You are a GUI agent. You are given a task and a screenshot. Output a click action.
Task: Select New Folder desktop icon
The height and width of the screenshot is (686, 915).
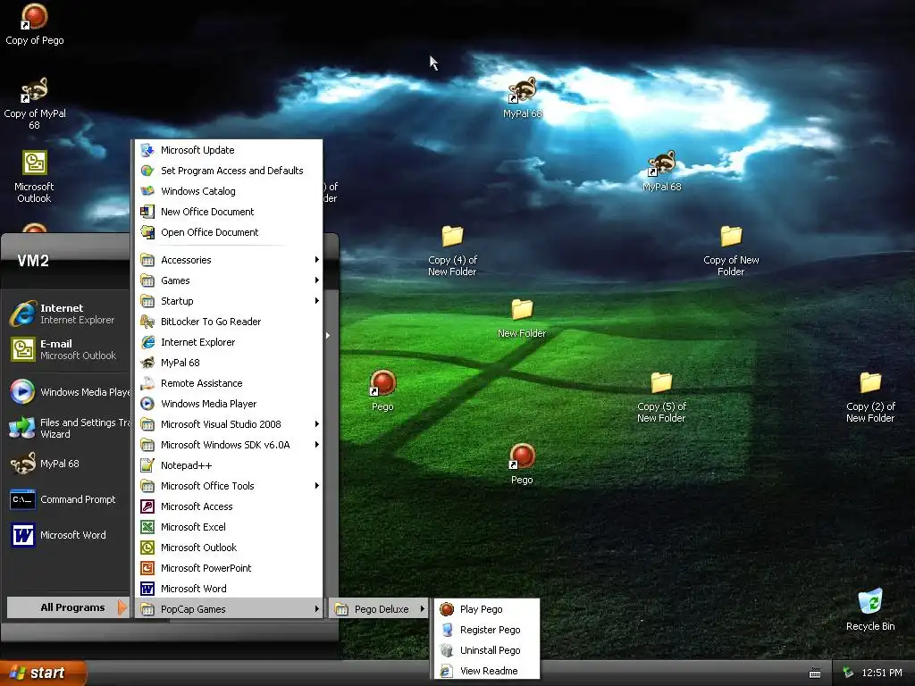pyautogui.click(x=522, y=319)
